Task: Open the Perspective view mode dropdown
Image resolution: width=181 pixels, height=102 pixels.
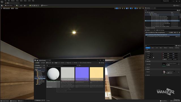Action: click(7, 8)
